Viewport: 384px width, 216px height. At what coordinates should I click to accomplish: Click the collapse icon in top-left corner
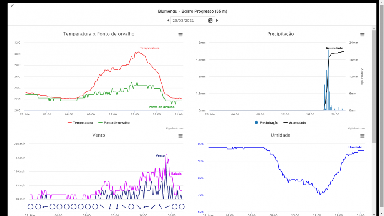point(12,6)
